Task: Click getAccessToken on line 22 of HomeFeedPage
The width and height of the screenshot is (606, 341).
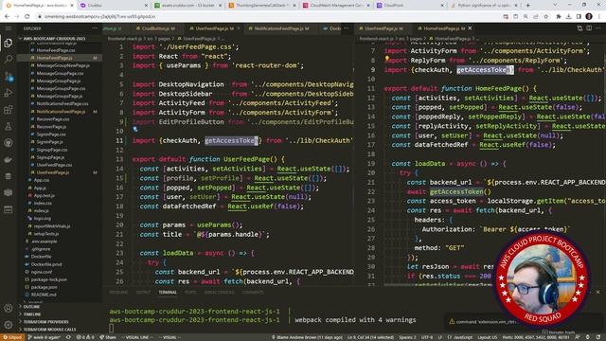Action: (x=456, y=191)
